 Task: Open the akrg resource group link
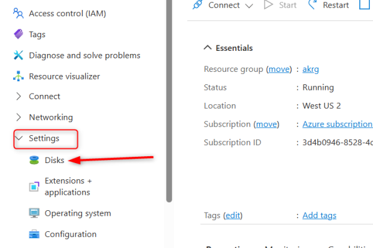pyautogui.click(x=310, y=69)
